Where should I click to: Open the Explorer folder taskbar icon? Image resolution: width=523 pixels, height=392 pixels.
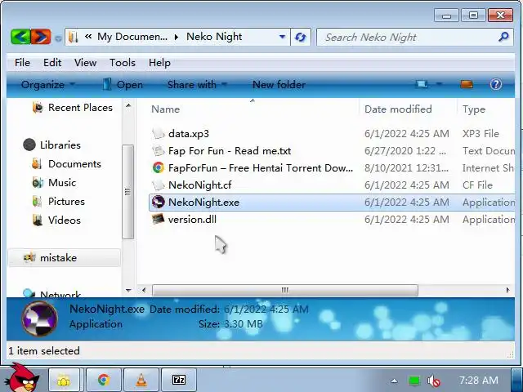click(x=64, y=380)
